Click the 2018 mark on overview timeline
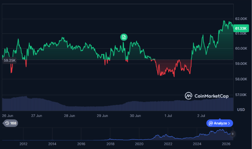The width and height of the screenshot is (252, 149). (x=111, y=144)
